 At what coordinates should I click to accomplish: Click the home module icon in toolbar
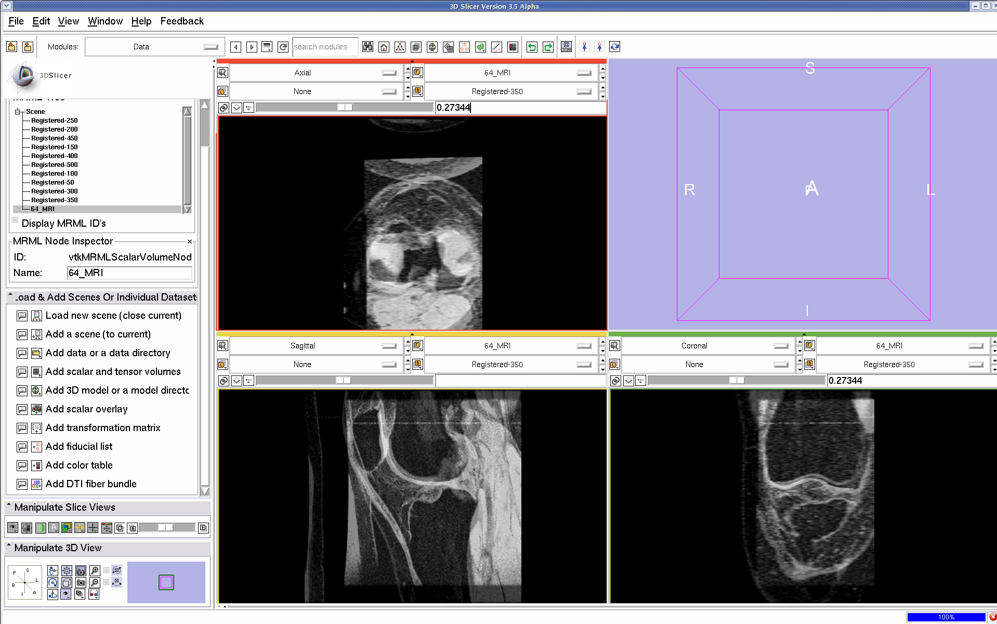[384, 47]
